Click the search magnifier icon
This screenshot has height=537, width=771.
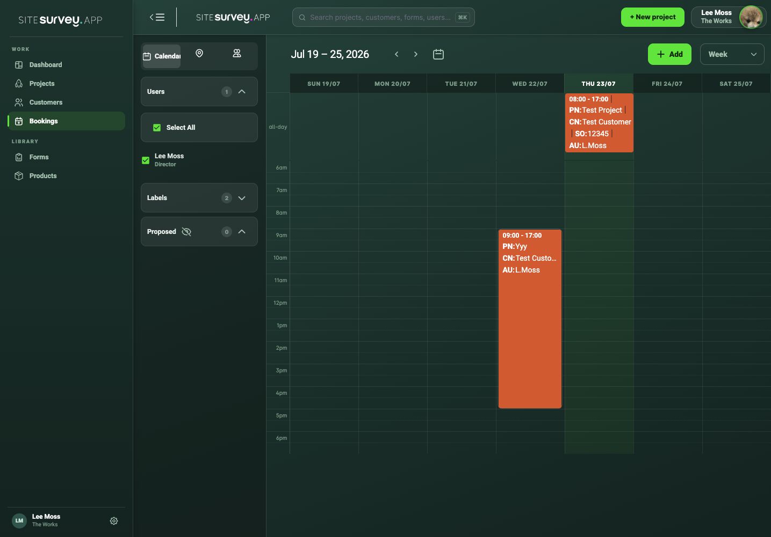coord(302,18)
